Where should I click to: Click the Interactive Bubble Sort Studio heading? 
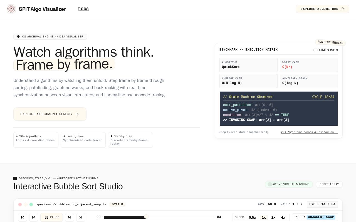click(68, 186)
